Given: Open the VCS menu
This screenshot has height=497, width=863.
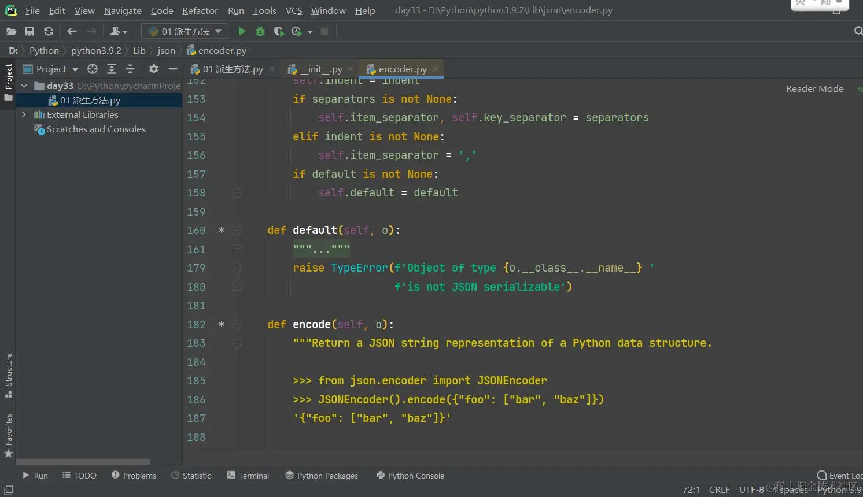Looking at the screenshot, I should 294,10.
